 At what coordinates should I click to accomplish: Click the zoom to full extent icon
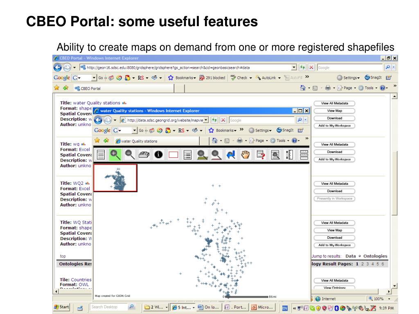tap(202, 155)
